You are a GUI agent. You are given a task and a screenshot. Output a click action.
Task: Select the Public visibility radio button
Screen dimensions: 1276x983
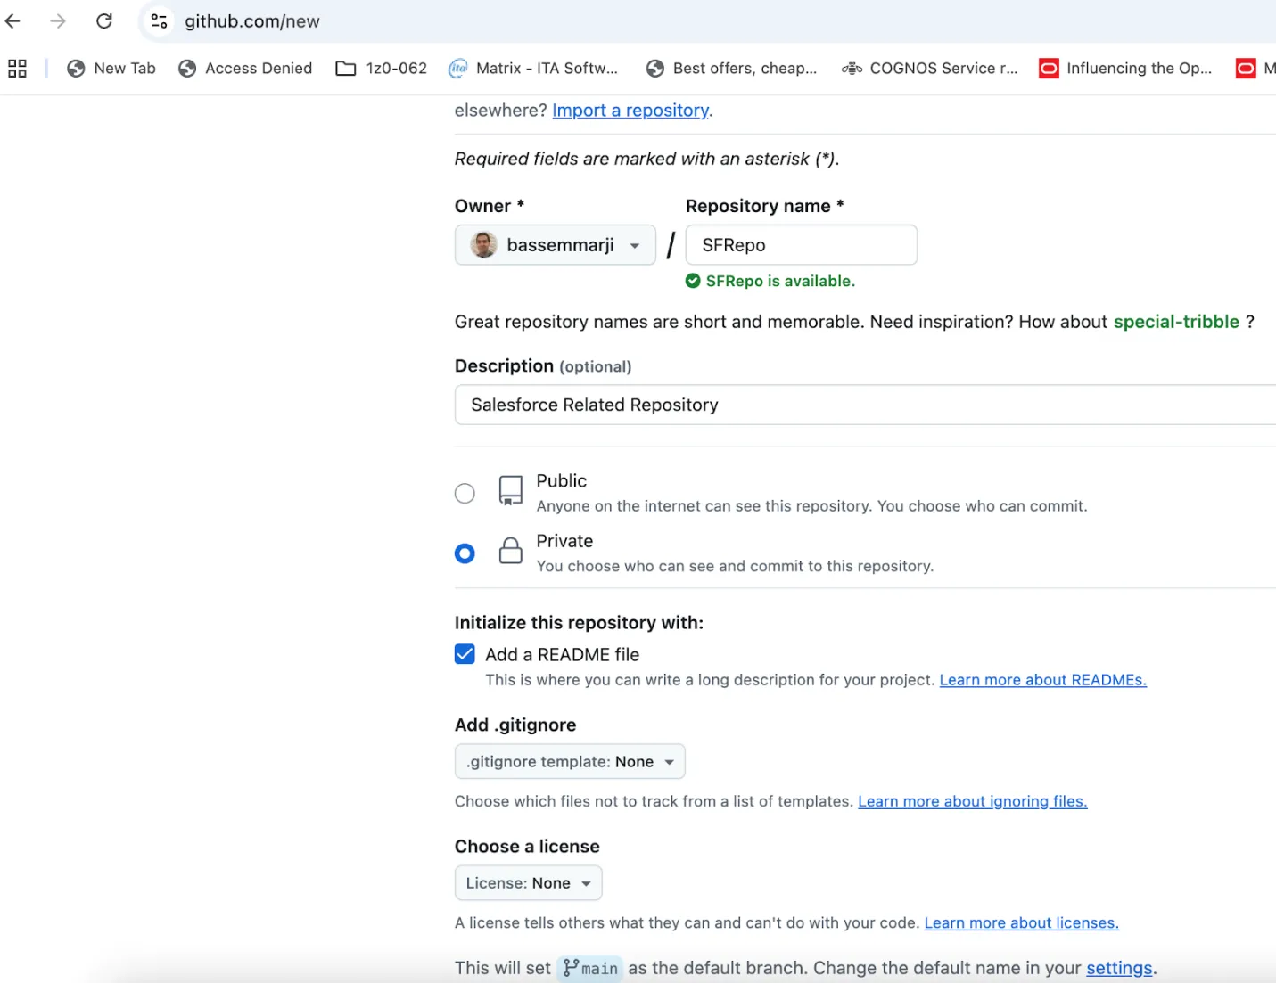click(465, 493)
